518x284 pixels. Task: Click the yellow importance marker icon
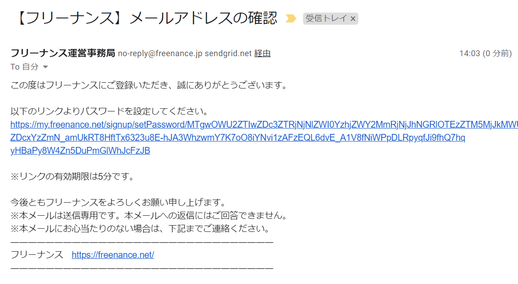tap(291, 18)
